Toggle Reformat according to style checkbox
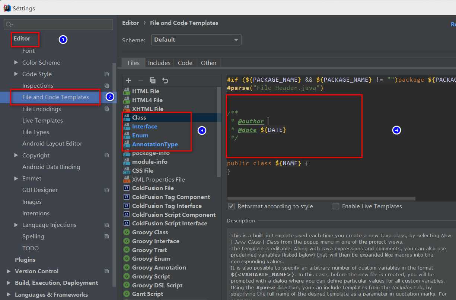456x300 pixels. point(232,206)
